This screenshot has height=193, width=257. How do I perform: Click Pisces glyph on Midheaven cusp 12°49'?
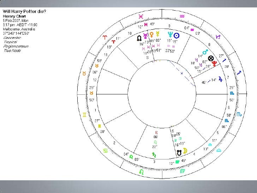pos(146,24)
